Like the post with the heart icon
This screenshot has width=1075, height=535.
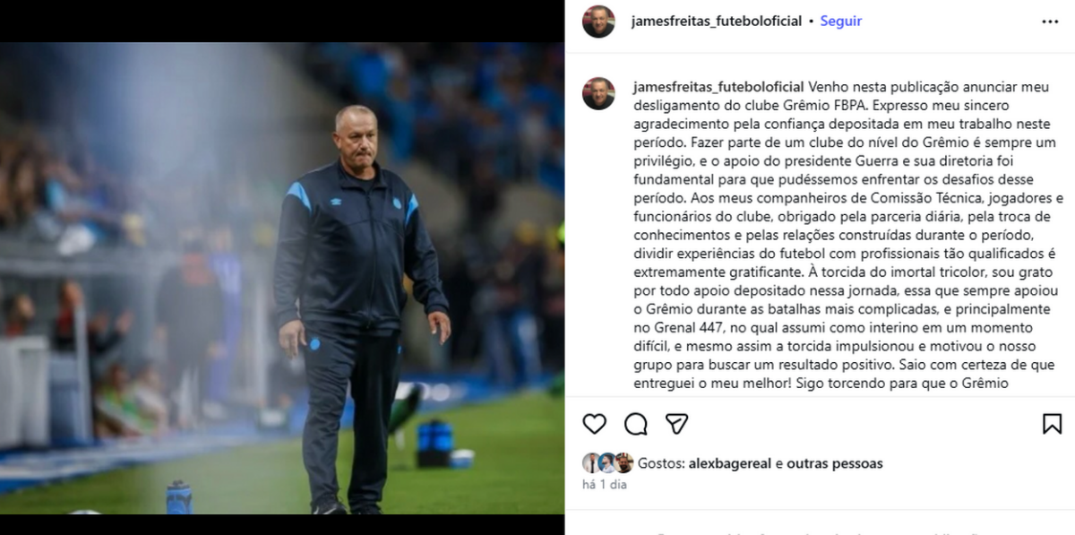(x=595, y=424)
